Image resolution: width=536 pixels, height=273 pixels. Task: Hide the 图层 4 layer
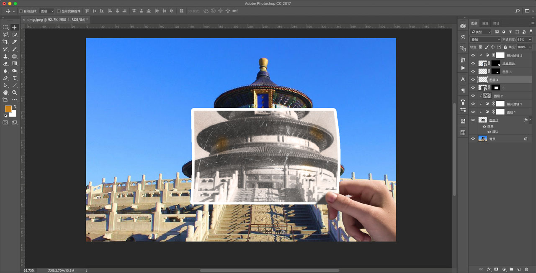click(473, 79)
